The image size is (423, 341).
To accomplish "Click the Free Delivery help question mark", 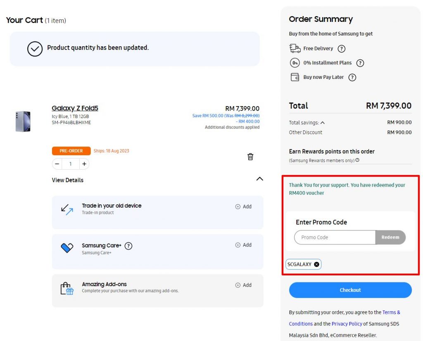I will 342,49.
